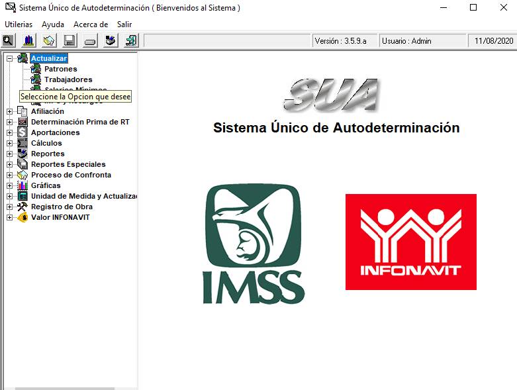The width and height of the screenshot is (517, 390).
Task: Select Patrones under Actualizar
Action: click(60, 69)
